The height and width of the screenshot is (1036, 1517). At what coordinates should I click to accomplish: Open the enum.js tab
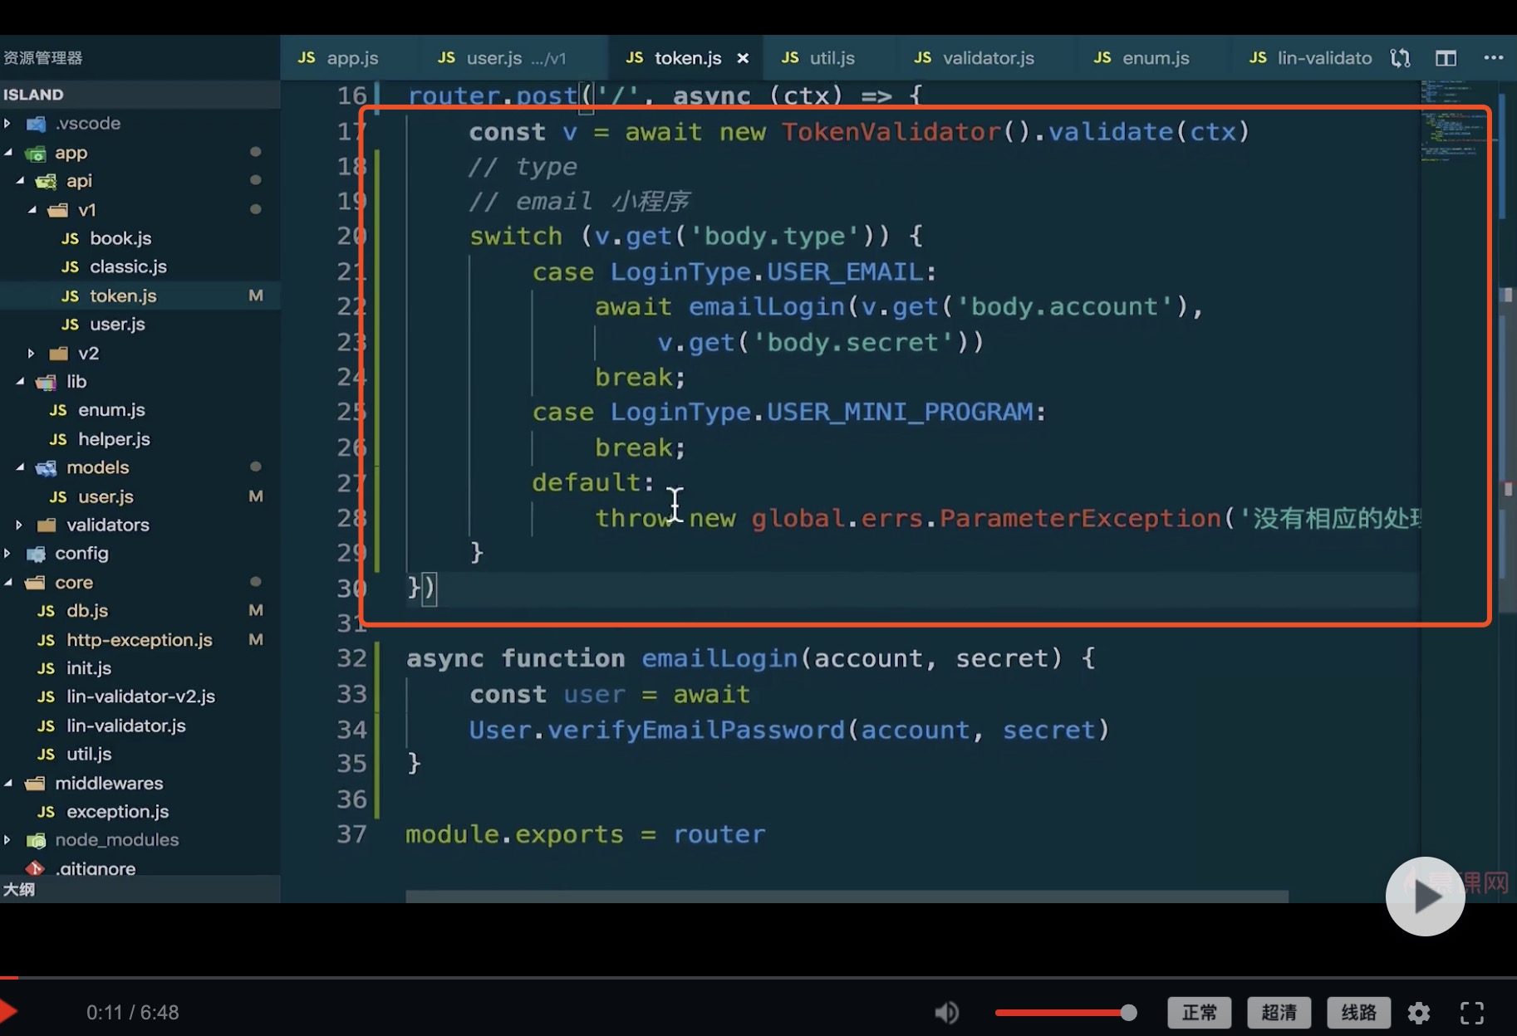tap(1142, 58)
